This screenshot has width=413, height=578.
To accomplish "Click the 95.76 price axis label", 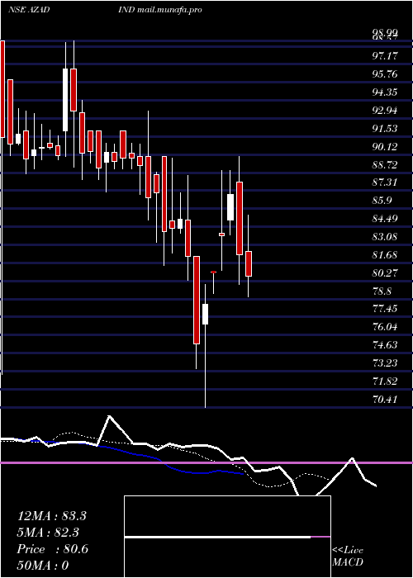I will 385,74.
